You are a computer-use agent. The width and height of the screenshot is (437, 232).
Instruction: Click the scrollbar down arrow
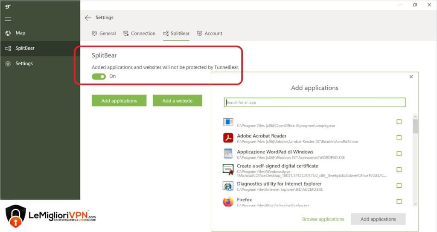pyautogui.click(x=415, y=204)
